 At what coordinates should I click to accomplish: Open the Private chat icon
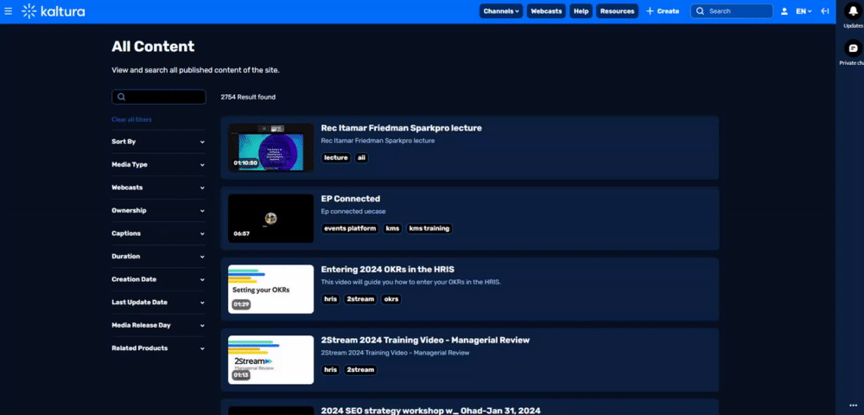pos(853,48)
